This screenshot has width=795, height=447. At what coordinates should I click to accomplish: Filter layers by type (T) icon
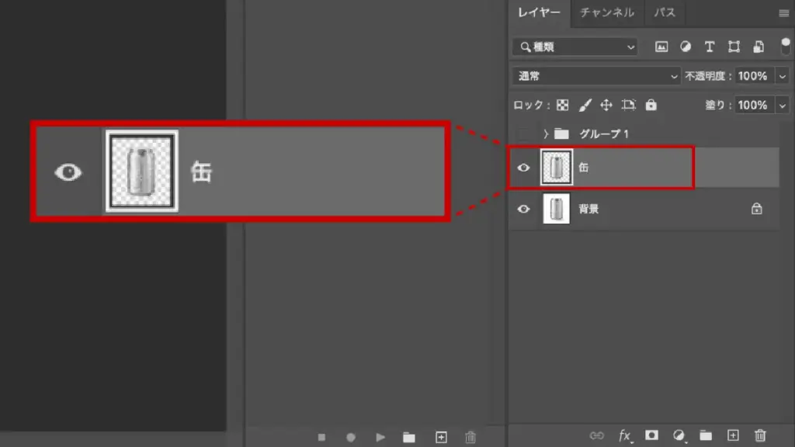click(709, 47)
